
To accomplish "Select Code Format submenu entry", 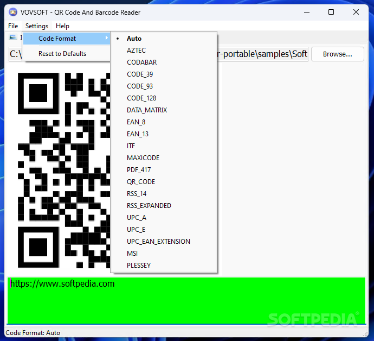I will coord(67,39).
